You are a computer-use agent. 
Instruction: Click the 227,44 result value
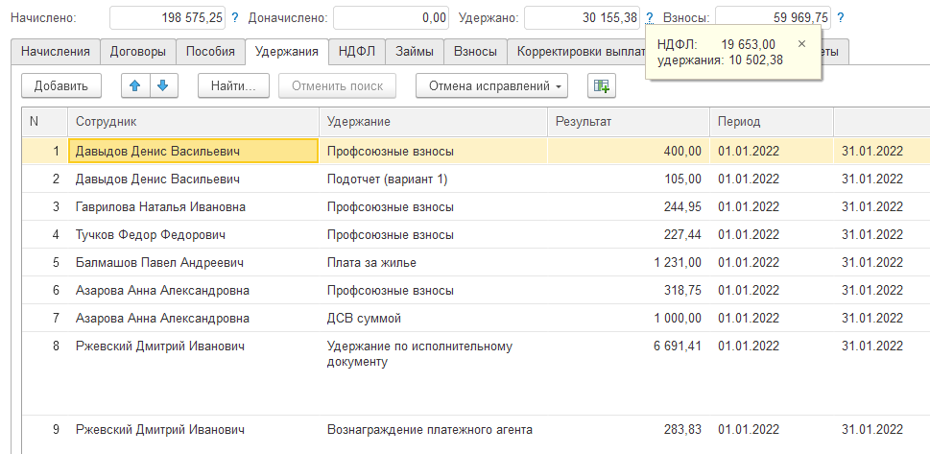pyautogui.click(x=682, y=235)
